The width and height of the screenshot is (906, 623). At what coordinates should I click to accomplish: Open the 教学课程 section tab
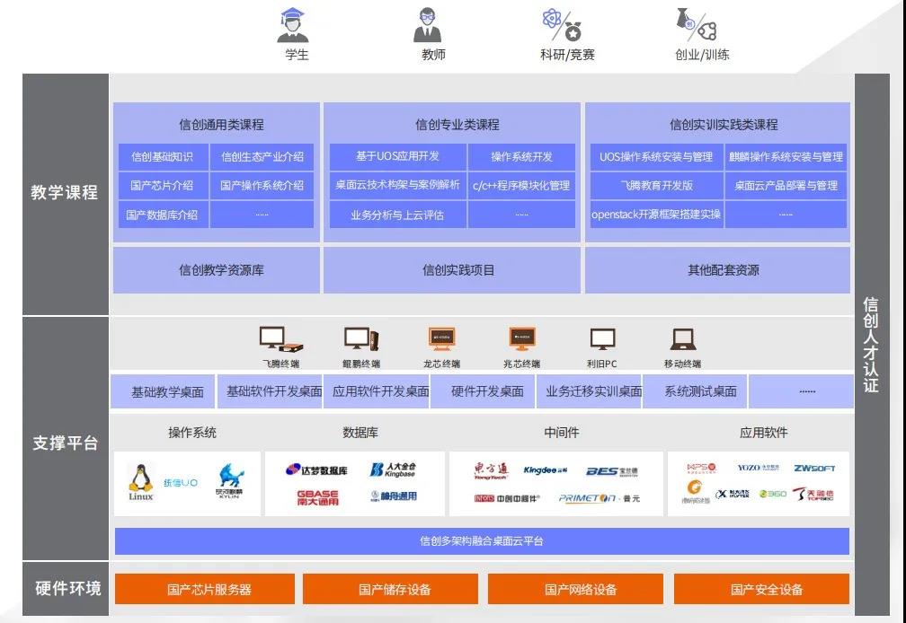coord(65,192)
